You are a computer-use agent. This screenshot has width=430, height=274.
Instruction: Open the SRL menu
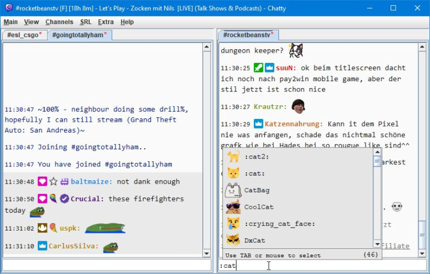pos(85,22)
